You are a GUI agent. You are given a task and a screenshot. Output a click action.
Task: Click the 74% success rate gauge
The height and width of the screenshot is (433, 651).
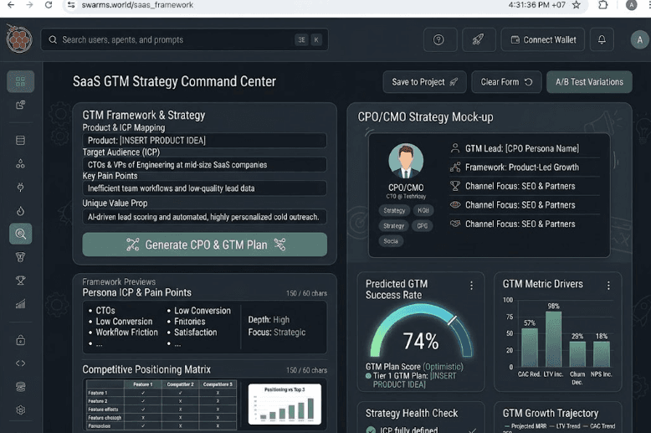tap(421, 332)
